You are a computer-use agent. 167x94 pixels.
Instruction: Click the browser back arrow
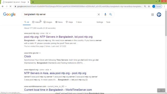(3, 6)
